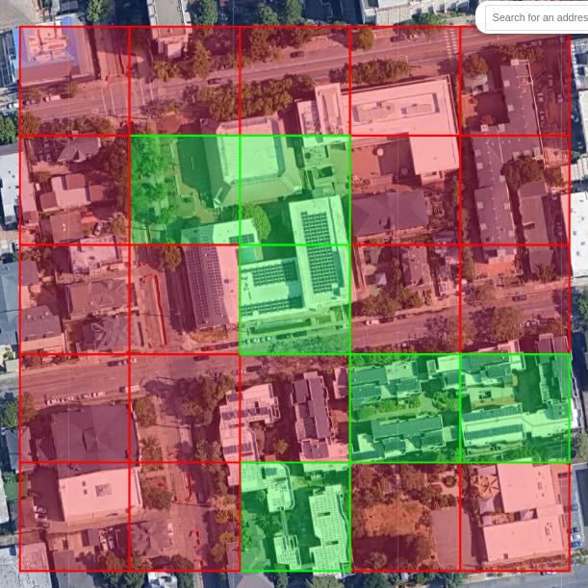Select second-row red tile with dark pitched roof
The image size is (588, 588).
coord(405,191)
